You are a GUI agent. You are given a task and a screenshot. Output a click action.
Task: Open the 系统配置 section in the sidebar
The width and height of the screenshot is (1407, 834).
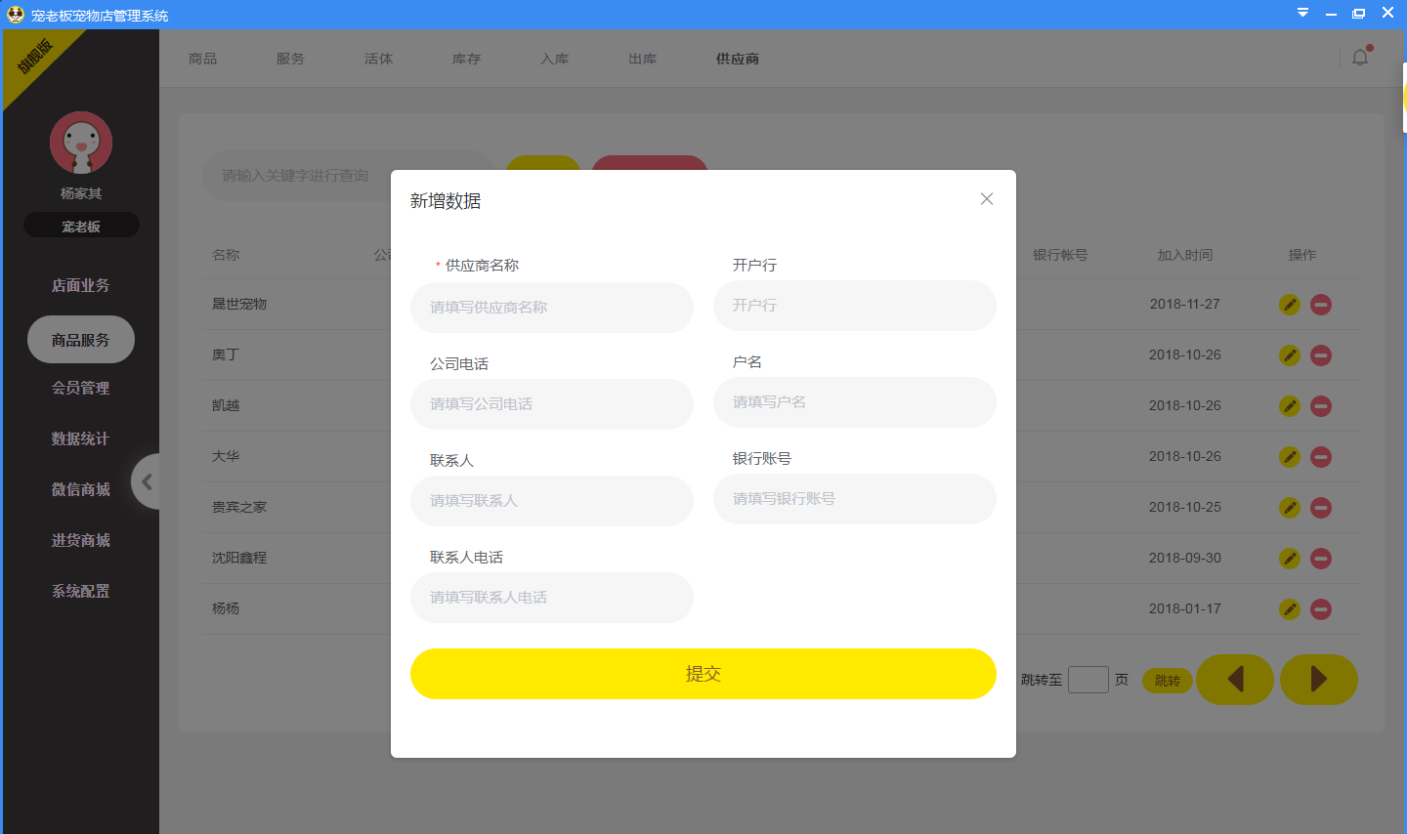pyautogui.click(x=80, y=590)
